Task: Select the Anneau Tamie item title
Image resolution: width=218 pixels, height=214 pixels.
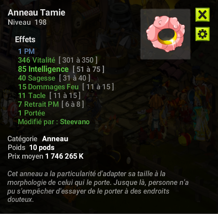Action: [x=36, y=13]
